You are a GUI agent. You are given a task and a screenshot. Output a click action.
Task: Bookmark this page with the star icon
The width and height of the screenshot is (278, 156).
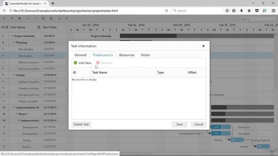tap(227, 10)
